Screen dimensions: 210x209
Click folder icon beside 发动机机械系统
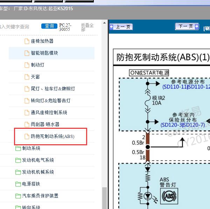point(18,172)
